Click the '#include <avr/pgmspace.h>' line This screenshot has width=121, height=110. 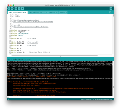[x=20, y=30]
